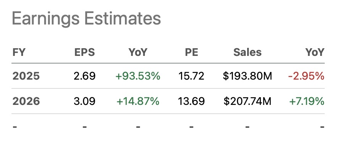Select the 15.72 PE value
Image resolution: width=340 pixels, height=147 pixels.
pyautogui.click(x=191, y=76)
